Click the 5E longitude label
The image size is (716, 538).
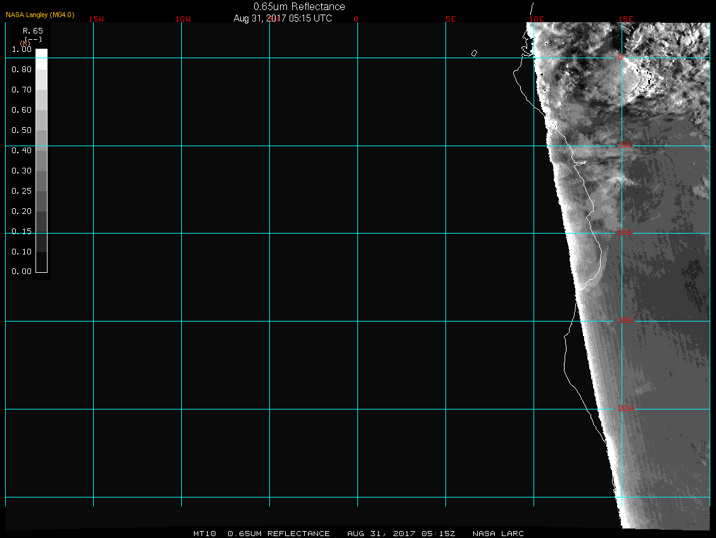[x=451, y=19]
